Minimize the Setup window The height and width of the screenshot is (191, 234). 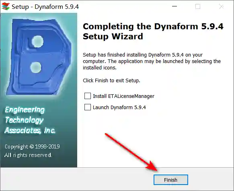(x=174, y=6)
